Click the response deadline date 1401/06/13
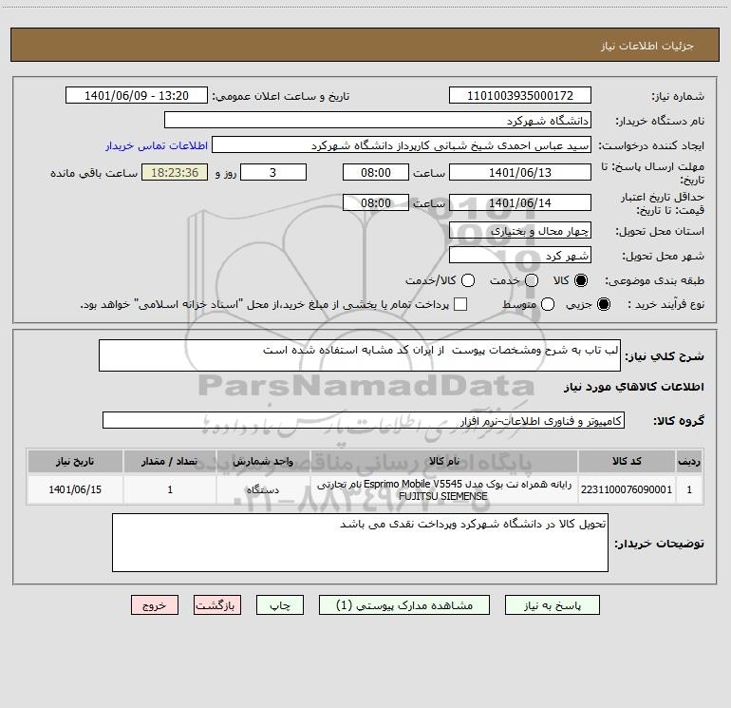The image size is (731, 708). (520, 172)
